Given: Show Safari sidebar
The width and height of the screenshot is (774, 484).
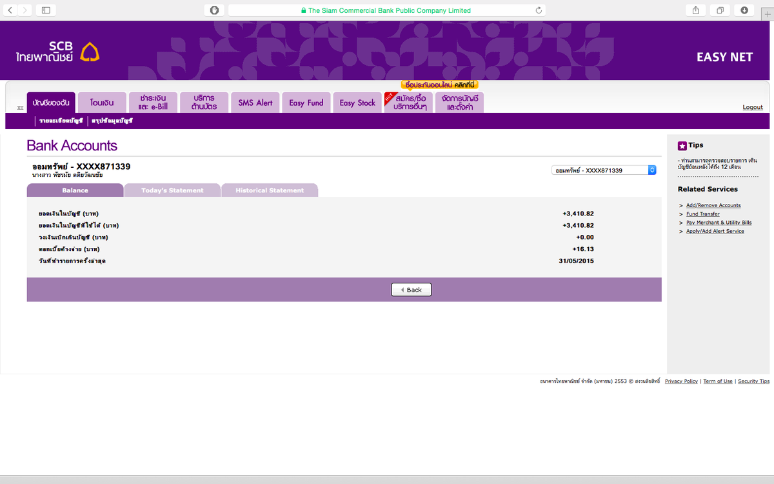Looking at the screenshot, I should pos(46,10).
